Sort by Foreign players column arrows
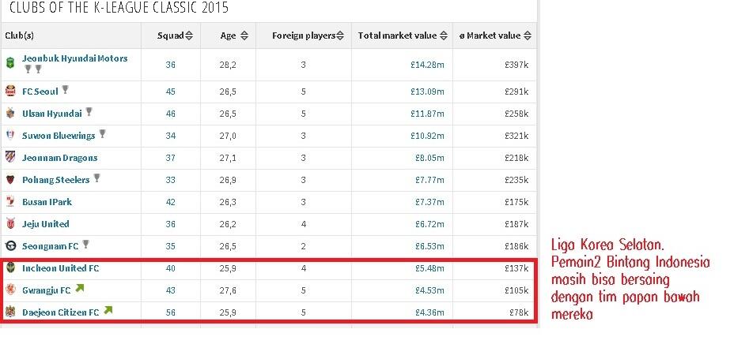This screenshot has height=344, width=749. click(x=339, y=36)
